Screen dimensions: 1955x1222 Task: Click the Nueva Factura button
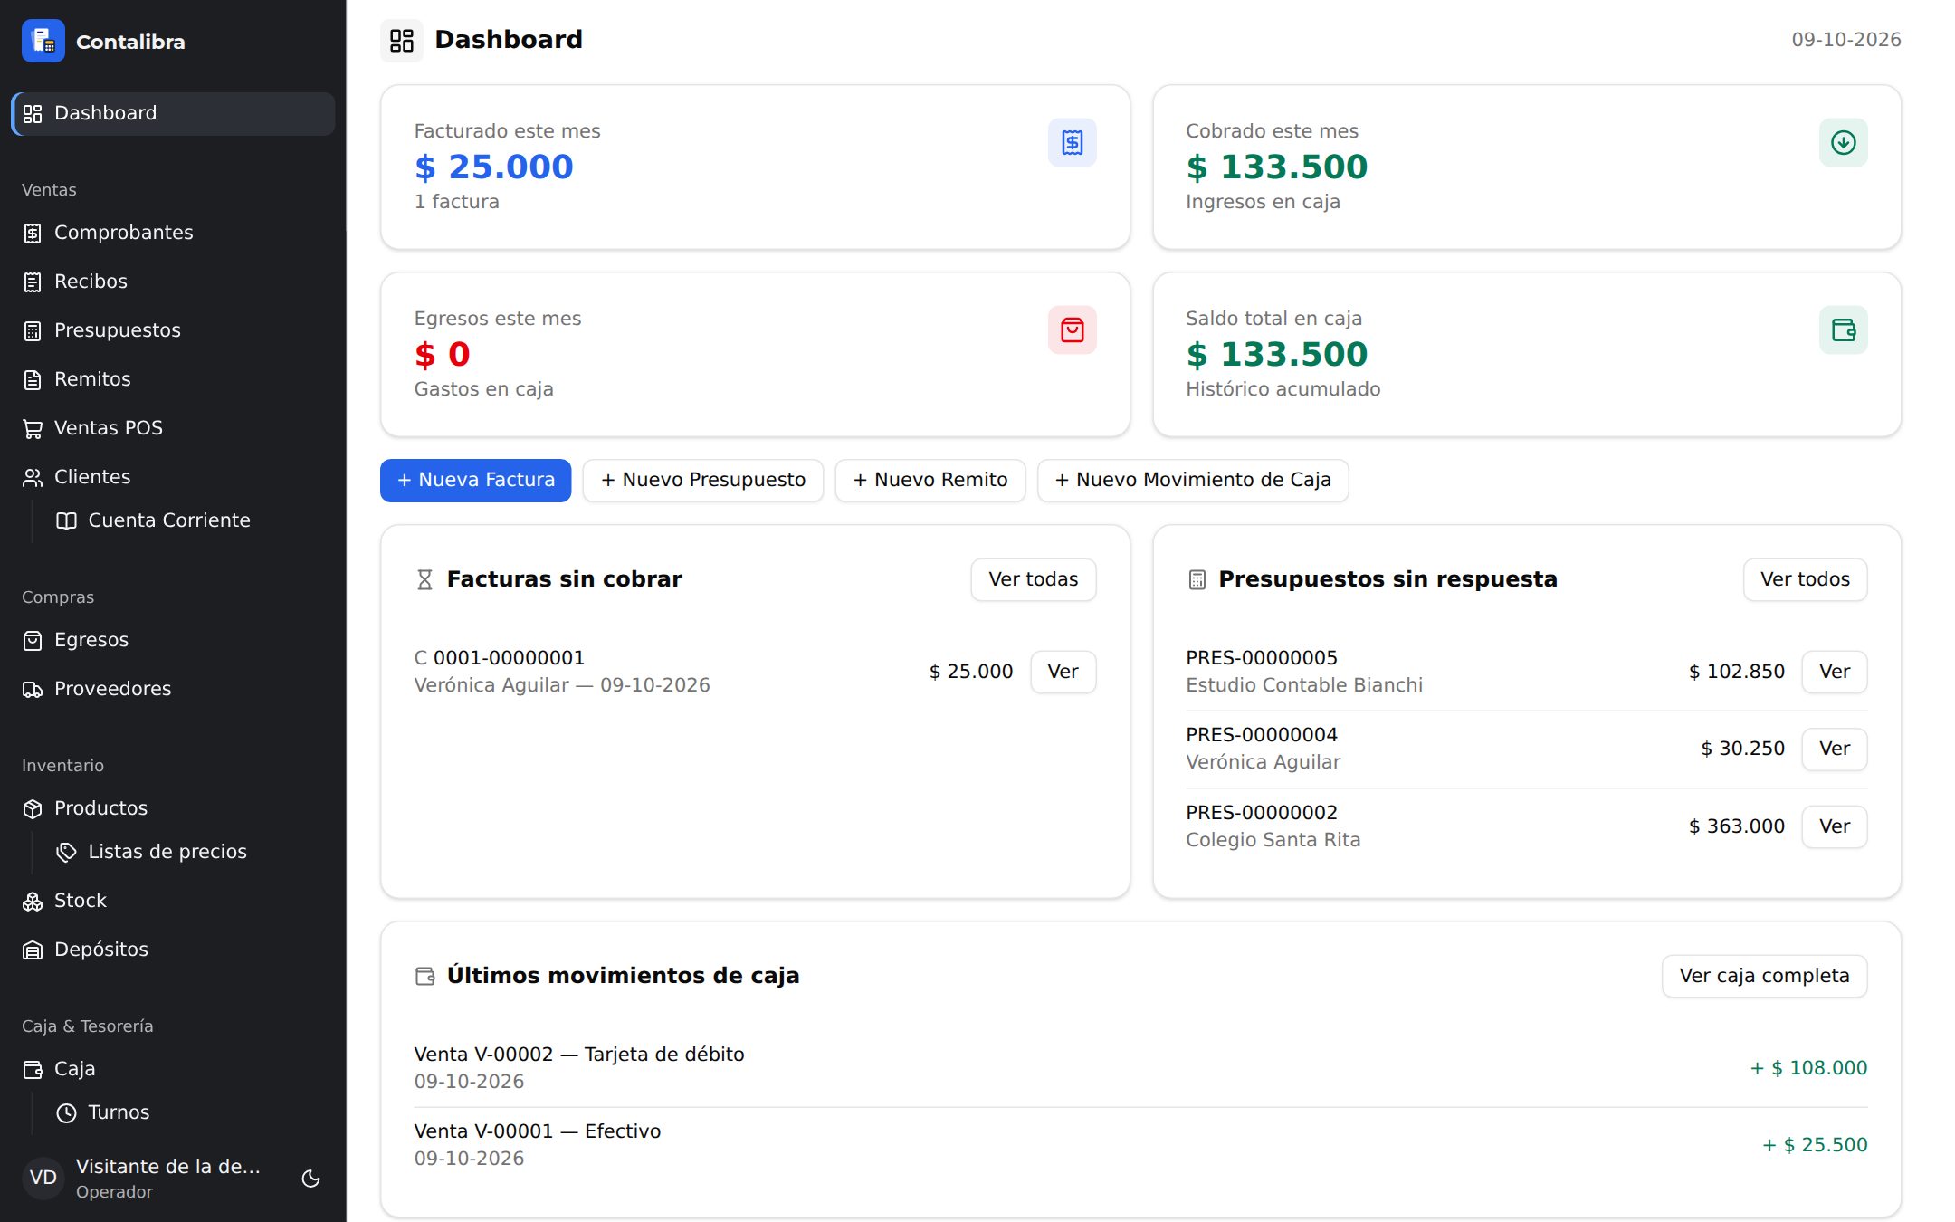click(475, 480)
